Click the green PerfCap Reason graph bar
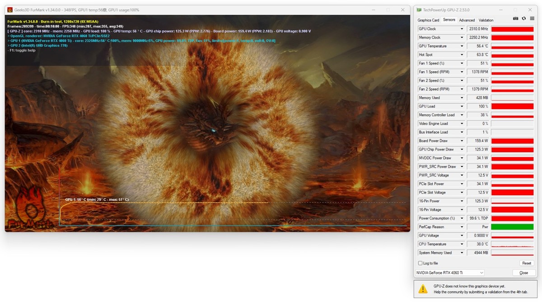This screenshot has height=302, width=542. 512,227
